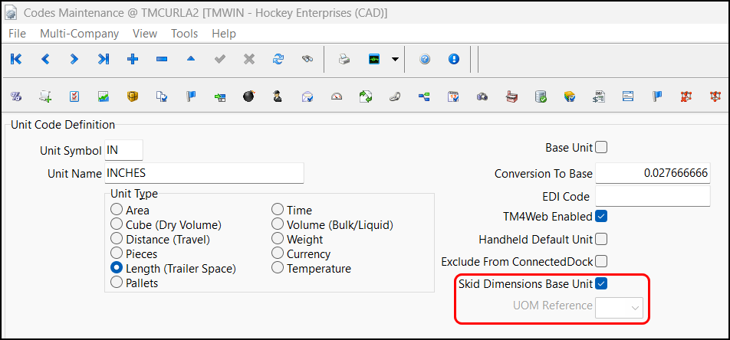Check Exclude From ConnectedDock checkbox

point(601,261)
